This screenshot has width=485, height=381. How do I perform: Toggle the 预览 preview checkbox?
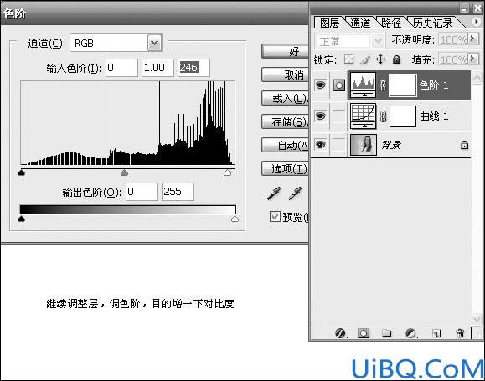tap(275, 217)
